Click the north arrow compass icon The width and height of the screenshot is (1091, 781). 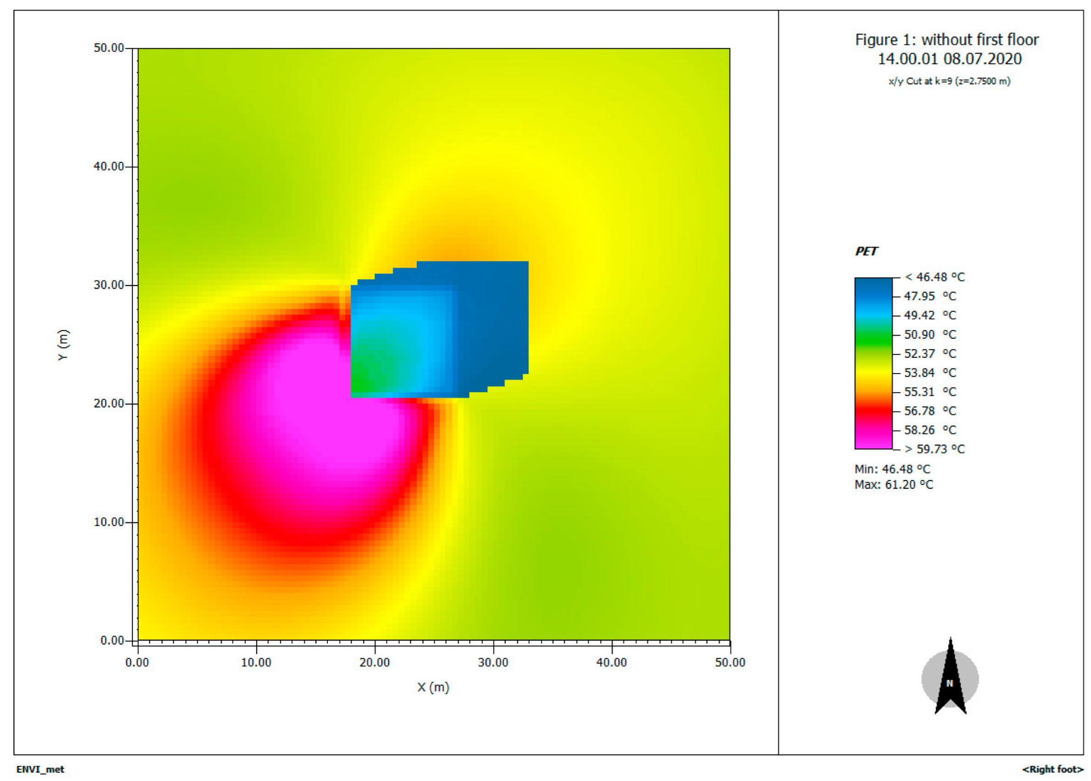click(x=950, y=679)
